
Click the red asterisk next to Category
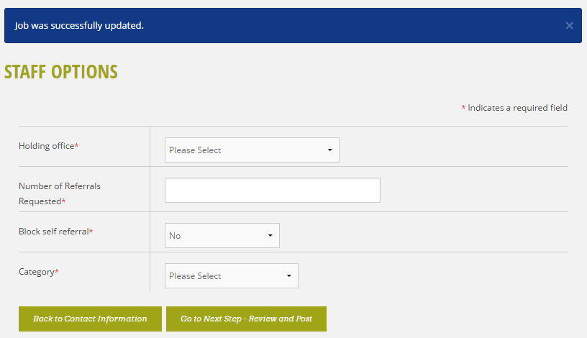tap(57, 271)
